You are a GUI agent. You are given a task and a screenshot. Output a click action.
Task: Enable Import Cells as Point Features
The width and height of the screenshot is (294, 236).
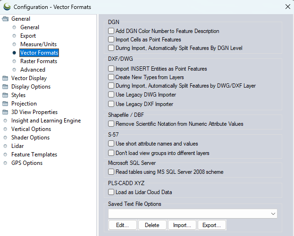(111, 40)
